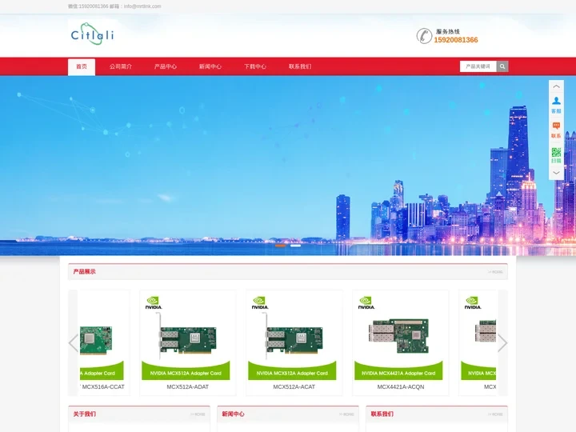Image resolution: width=576 pixels, height=432 pixels.
Task: Click the Citlali logo
Action: click(92, 34)
